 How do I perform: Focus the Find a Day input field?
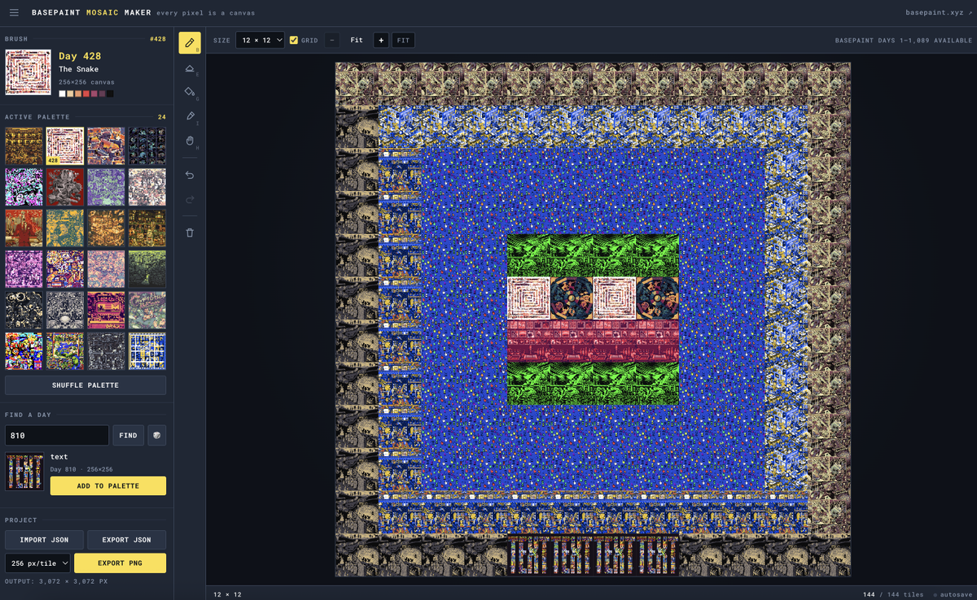click(x=57, y=436)
